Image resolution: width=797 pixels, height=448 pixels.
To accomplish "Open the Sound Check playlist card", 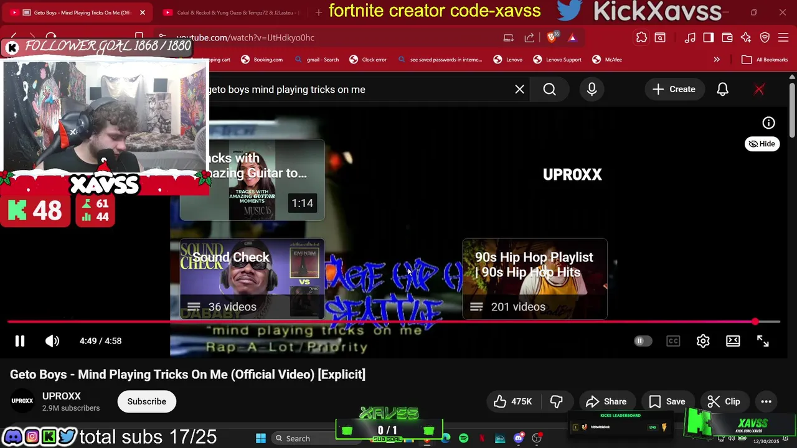I will click(252, 279).
